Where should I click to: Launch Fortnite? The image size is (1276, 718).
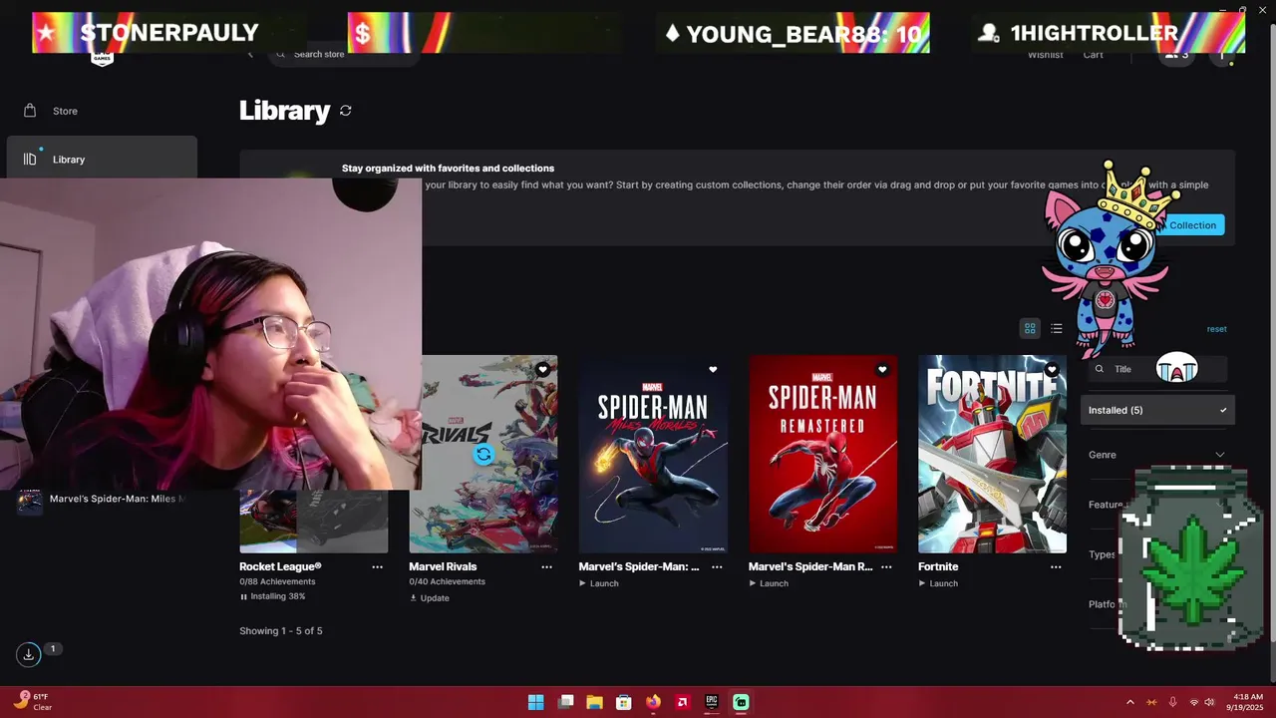(x=938, y=583)
